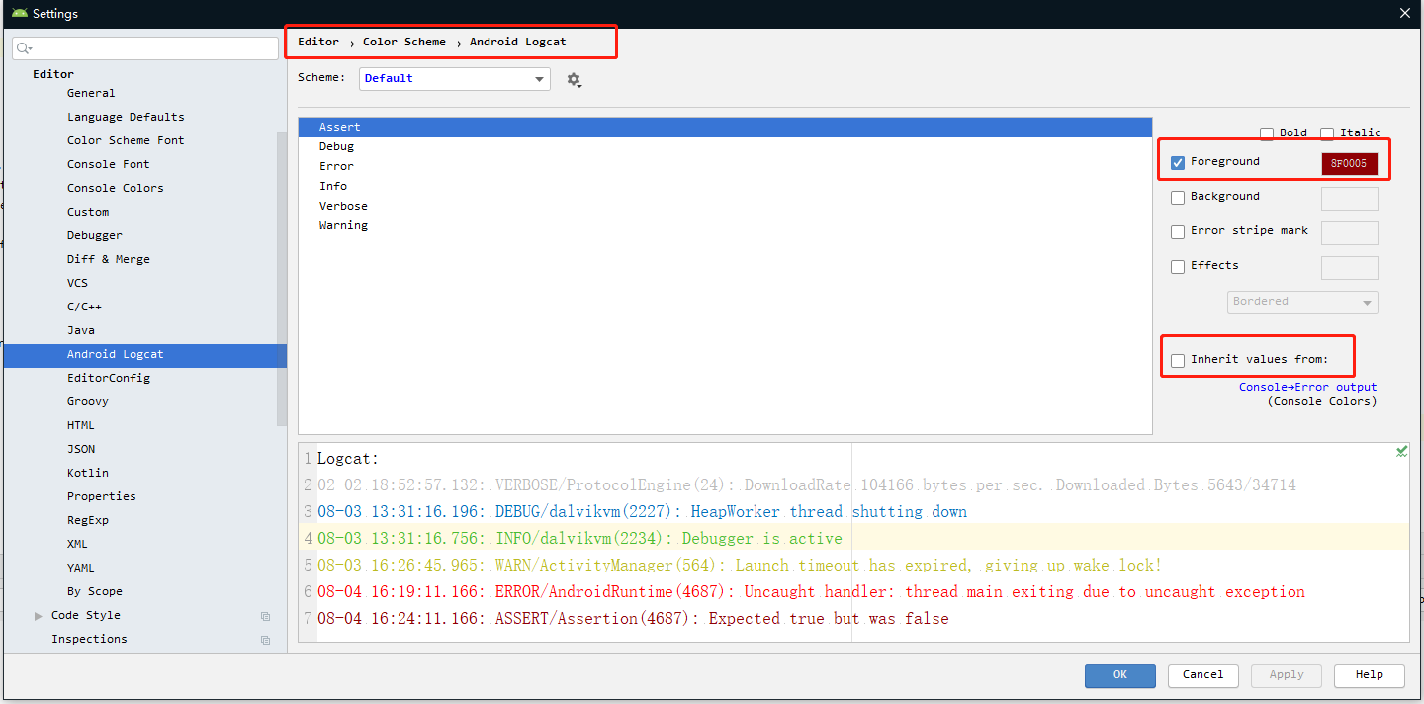Screen dimensions: 1424x704
Task: Open Console Colors settings
Action: coord(116,188)
